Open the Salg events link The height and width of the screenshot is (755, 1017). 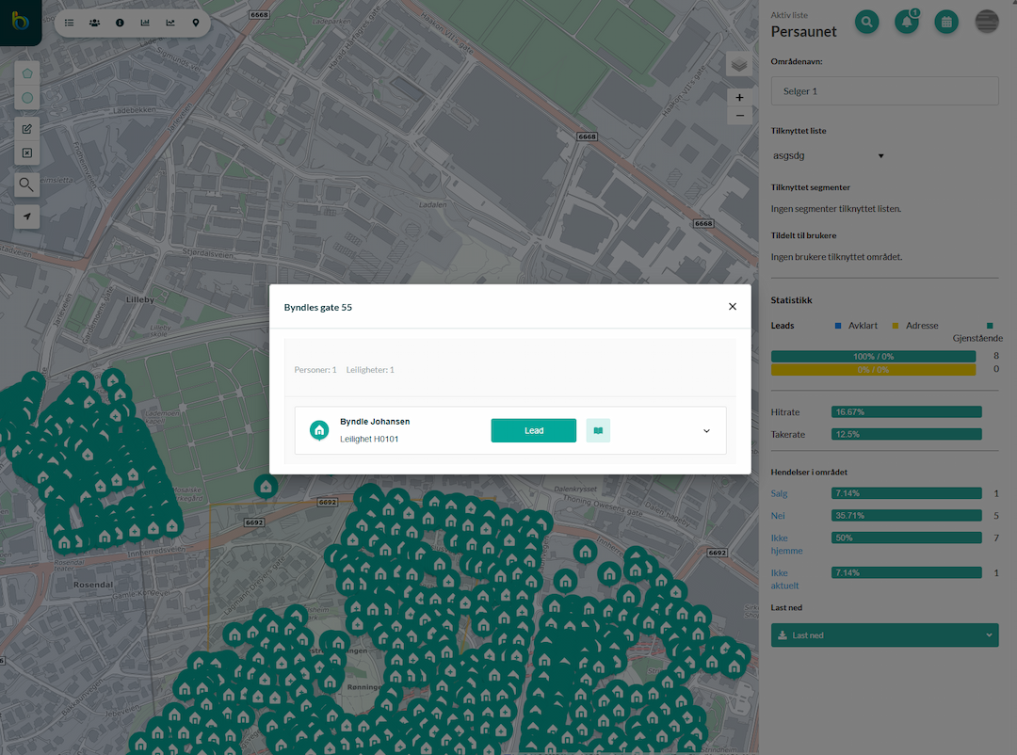pyautogui.click(x=779, y=493)
